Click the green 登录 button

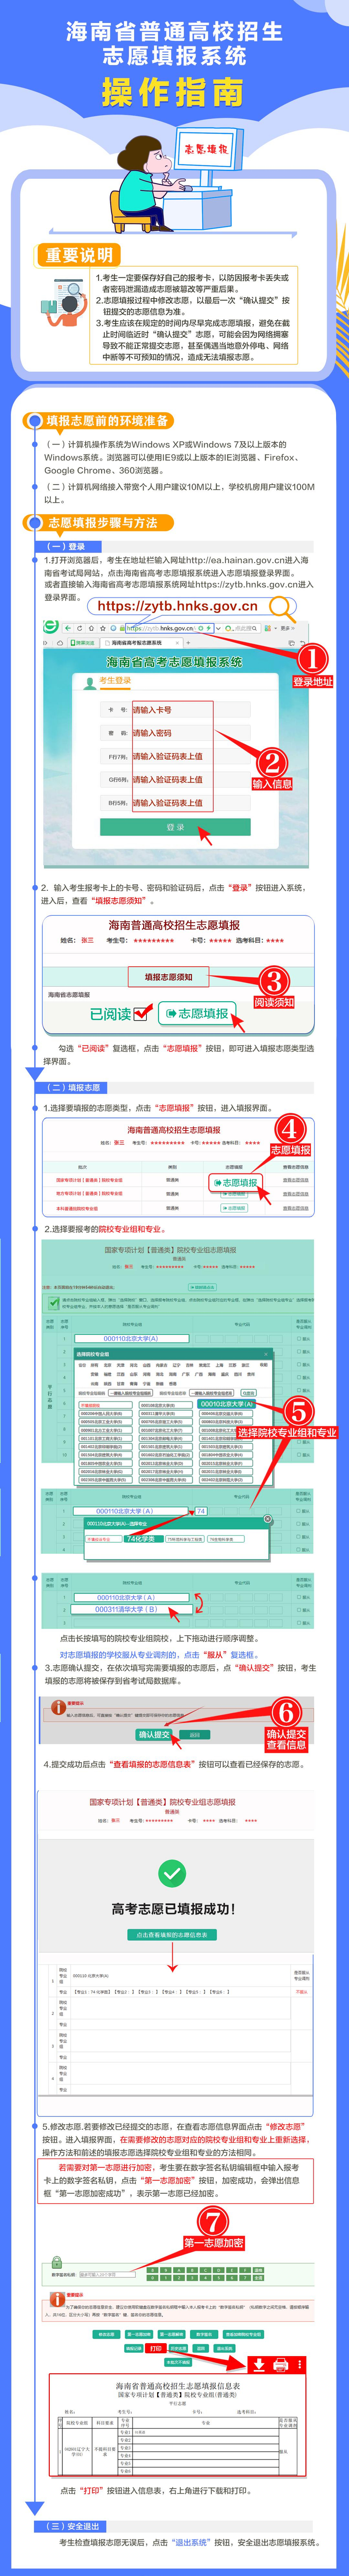[175, 827]
